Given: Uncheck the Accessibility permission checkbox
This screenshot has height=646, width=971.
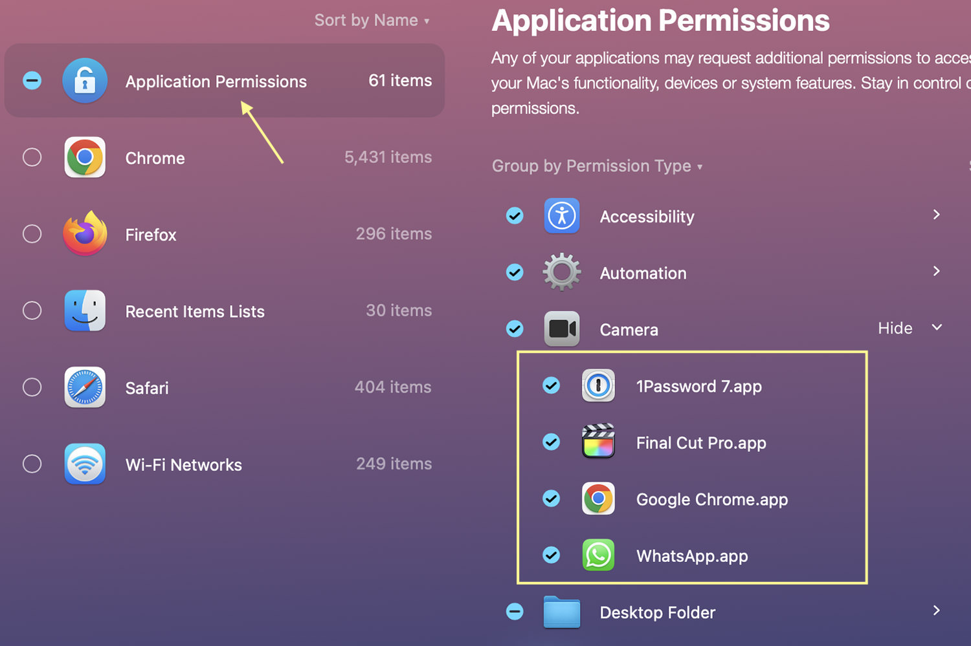Looking at the screenshot, I should coord(515,216).
